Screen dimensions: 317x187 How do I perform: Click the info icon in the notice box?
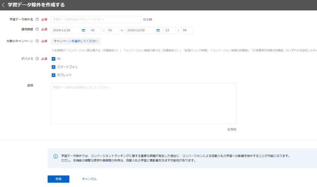pyautogui.click(x=55, y=156)
